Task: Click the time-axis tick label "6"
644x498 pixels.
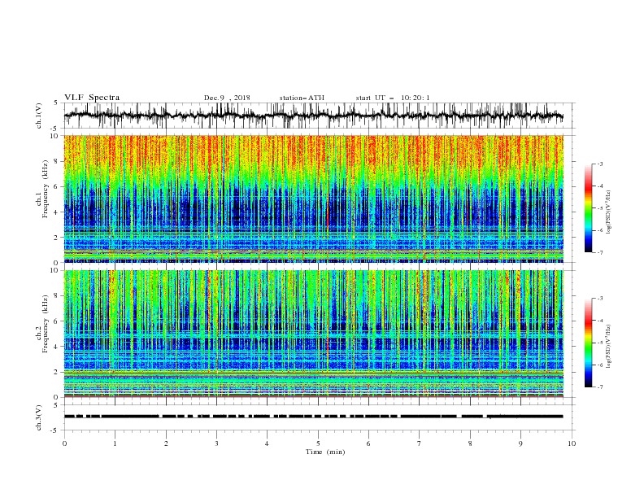Action: pyautogui.click(x=368, y=443)
